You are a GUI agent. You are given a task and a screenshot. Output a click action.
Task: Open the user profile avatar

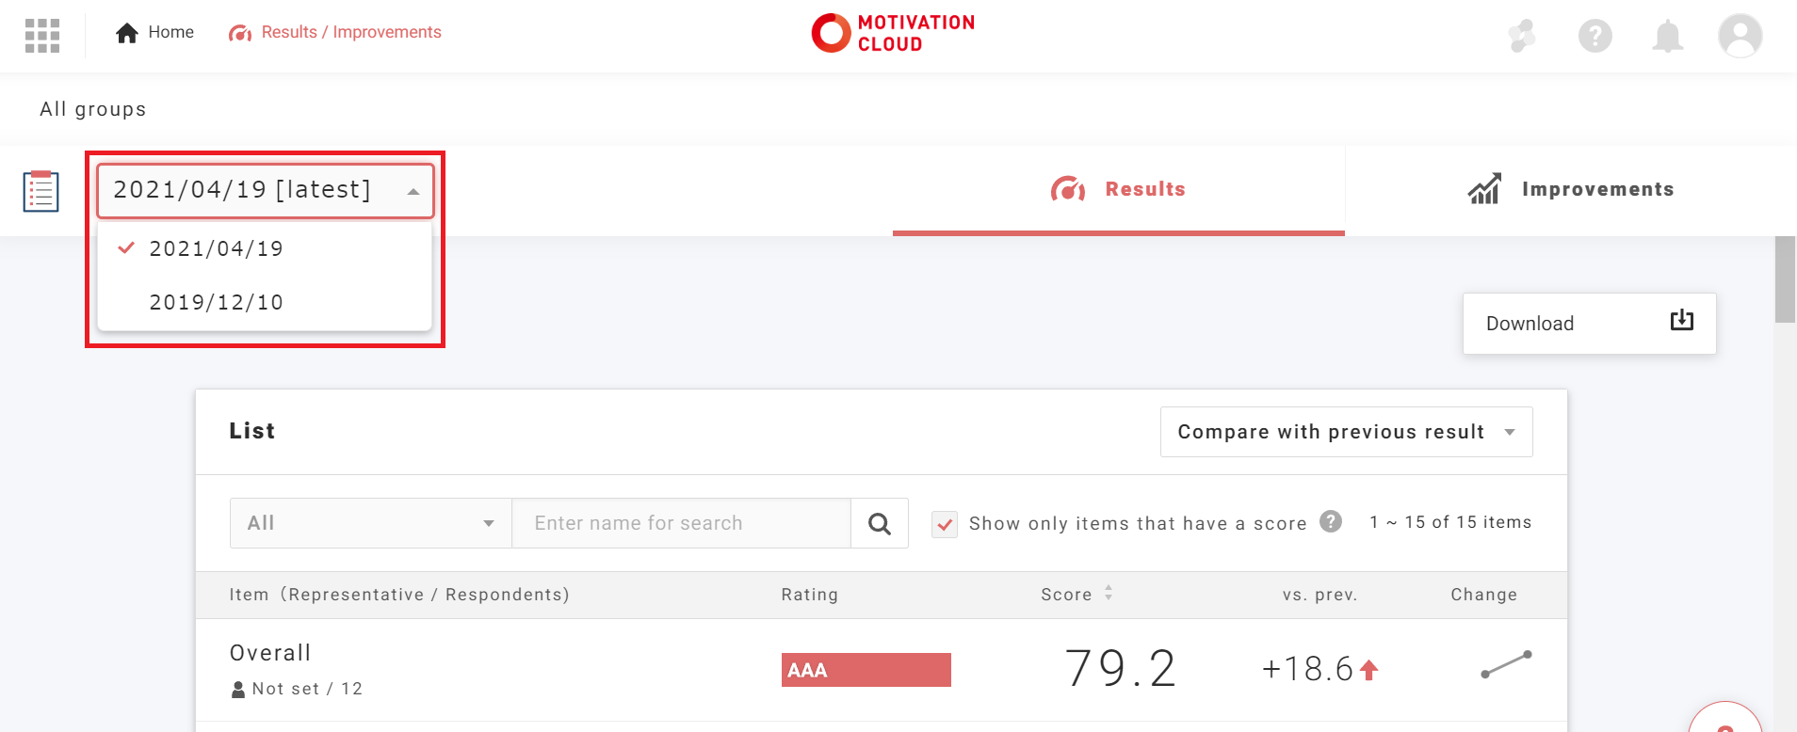(x=1740, y=37)
